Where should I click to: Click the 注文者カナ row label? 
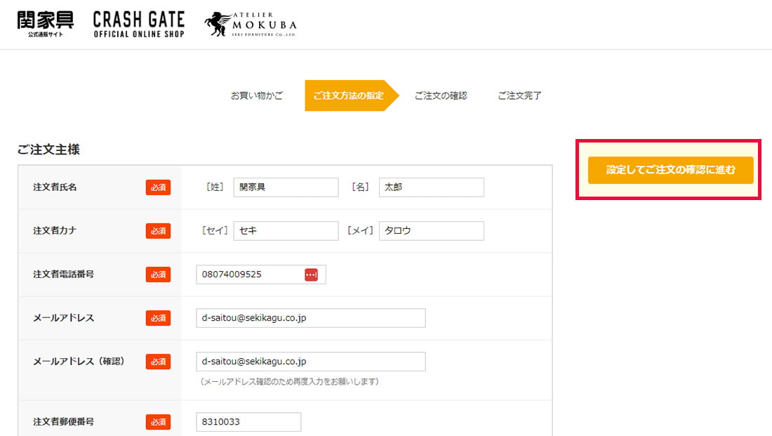(55, 231)
